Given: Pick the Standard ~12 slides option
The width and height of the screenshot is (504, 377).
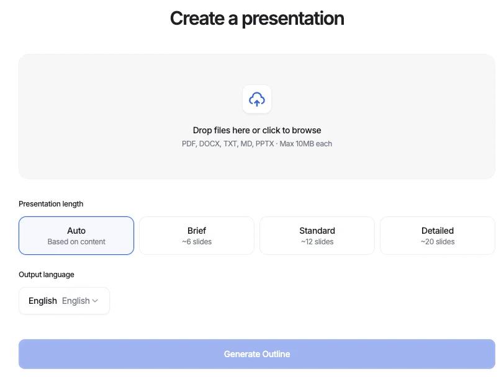Looking at the screenshot, I should 317,236.
